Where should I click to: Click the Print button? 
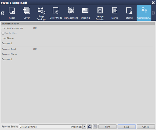(107, 127)
